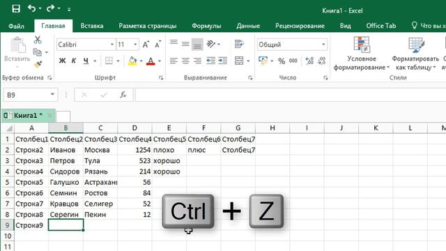Click the Percent style icon
Image resolution: width=446 pixels, height=251 pixels.
[282, 61]
